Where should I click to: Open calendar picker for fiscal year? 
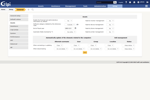click(x=75, y=28)
